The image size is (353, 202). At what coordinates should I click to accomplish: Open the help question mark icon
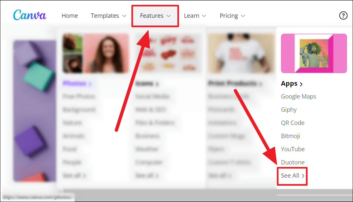pos(343,16)
